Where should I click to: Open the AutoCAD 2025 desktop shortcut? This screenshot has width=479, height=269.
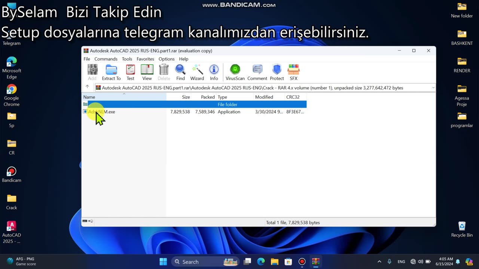12,232
